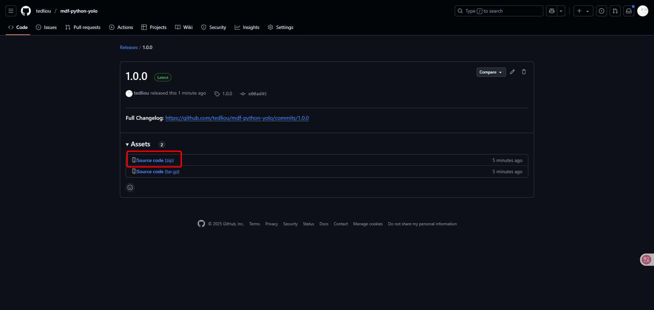
Task: Open pull requests icon in header
Action: tap(615, 11)
